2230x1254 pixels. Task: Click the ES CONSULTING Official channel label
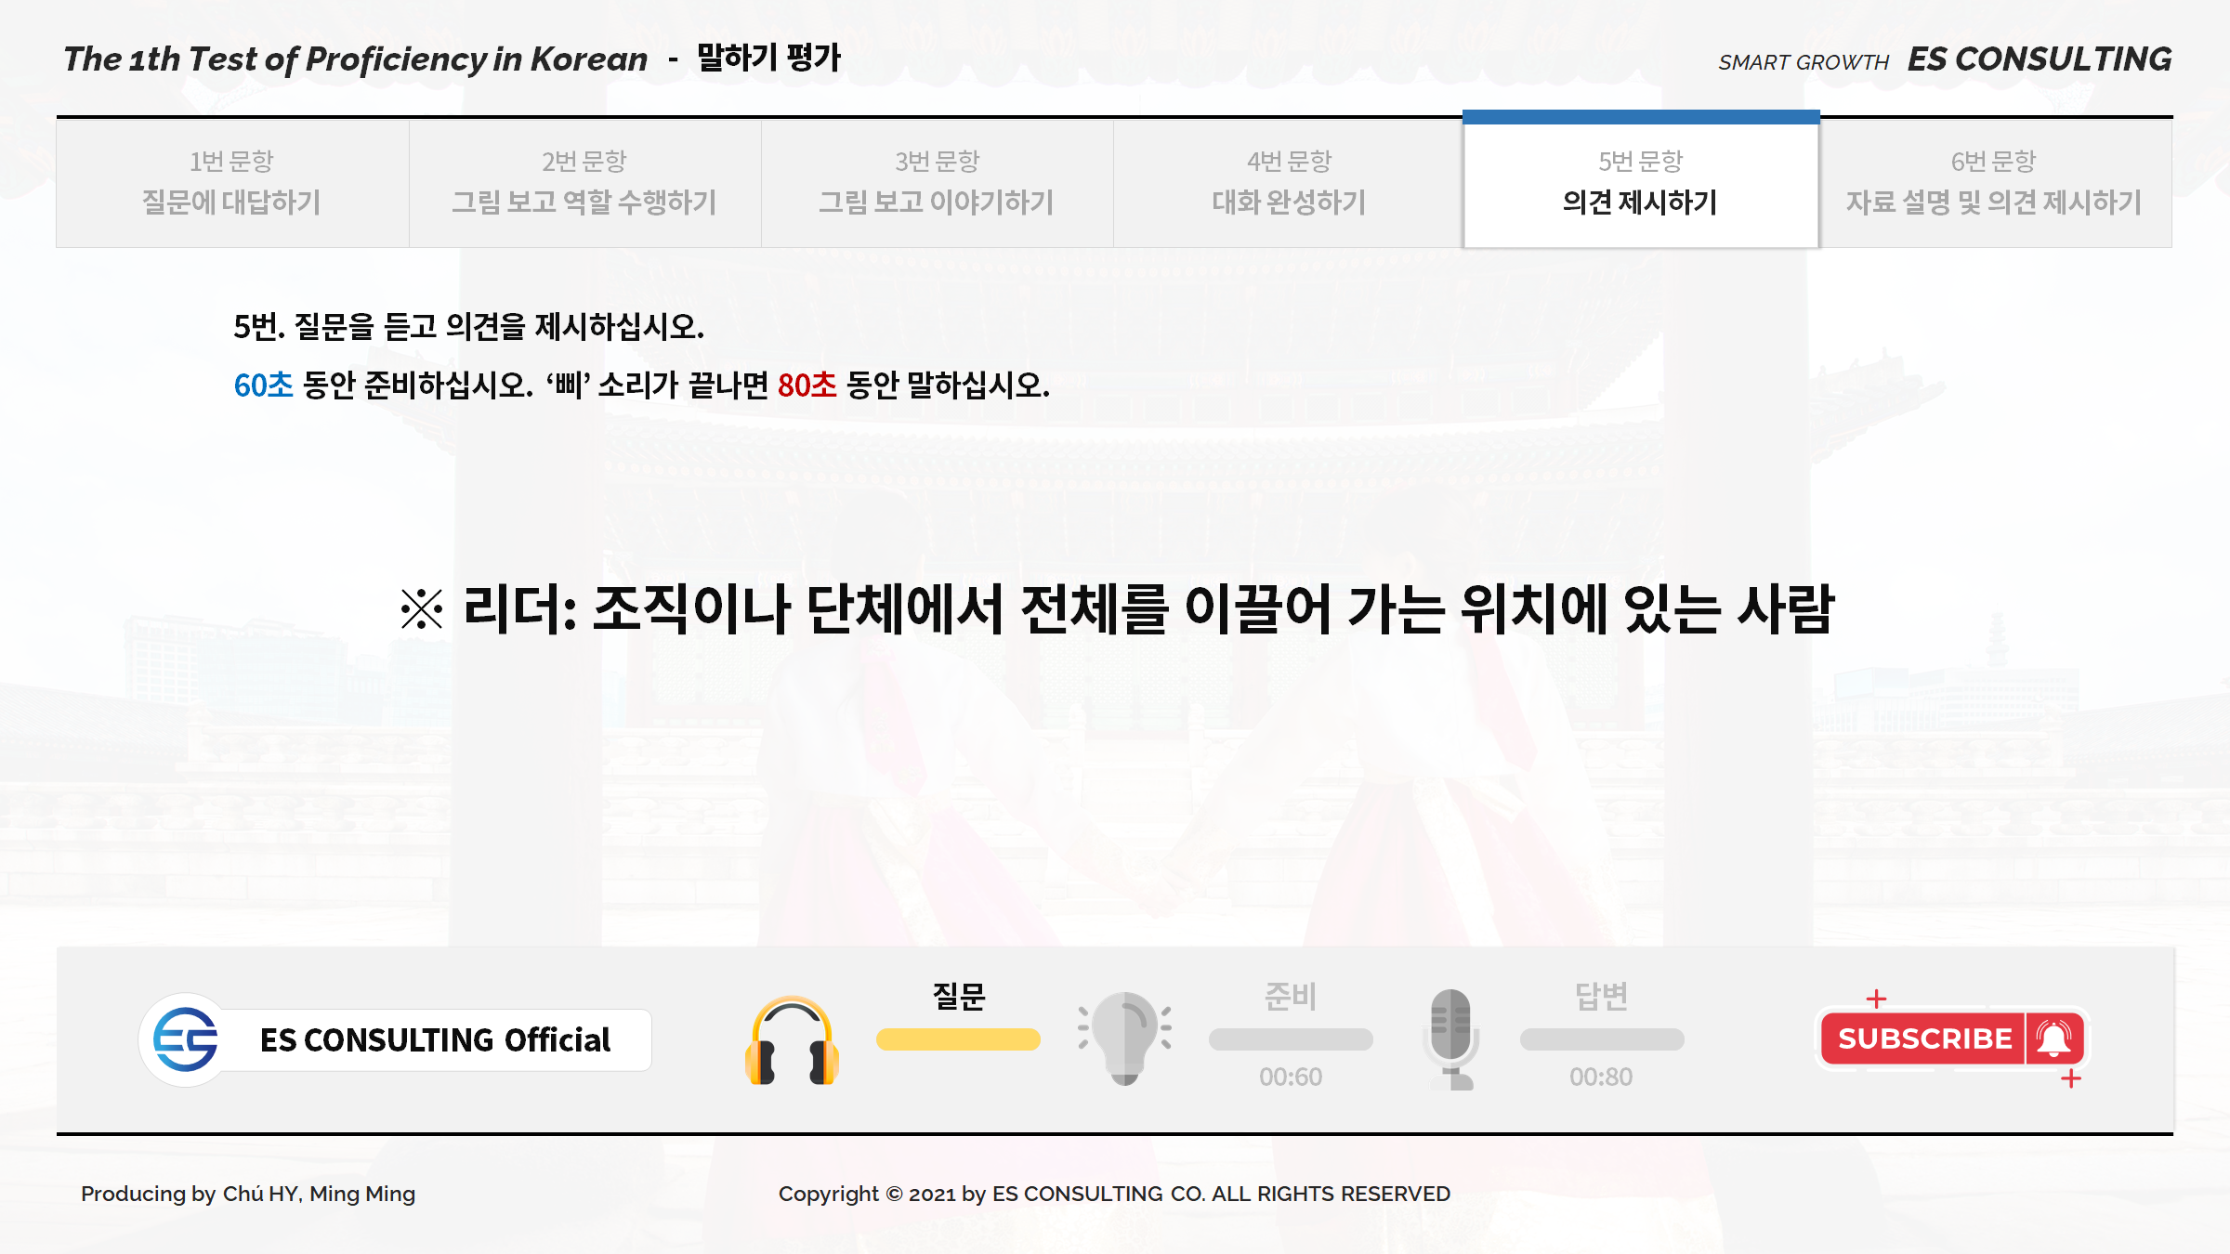(x=435, y=1040)
